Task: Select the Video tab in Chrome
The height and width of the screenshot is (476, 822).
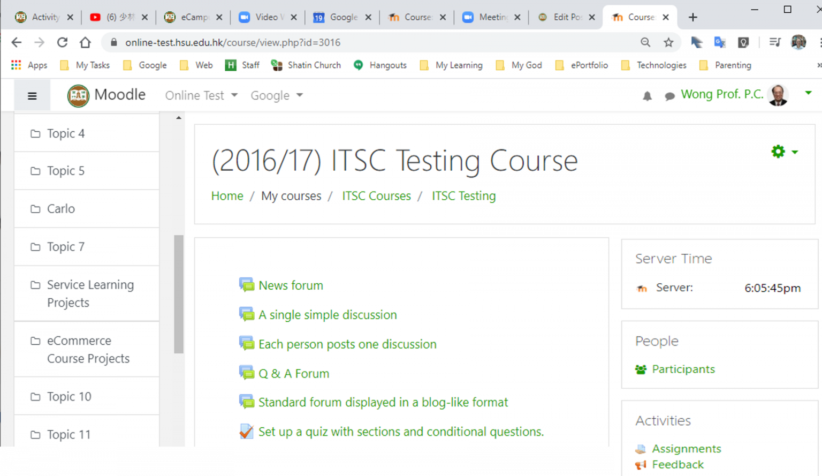Action: coord(266,17)
